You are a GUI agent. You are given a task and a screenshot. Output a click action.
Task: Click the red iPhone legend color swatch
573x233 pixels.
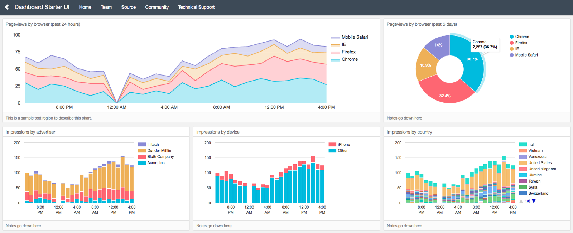(332, 145)
